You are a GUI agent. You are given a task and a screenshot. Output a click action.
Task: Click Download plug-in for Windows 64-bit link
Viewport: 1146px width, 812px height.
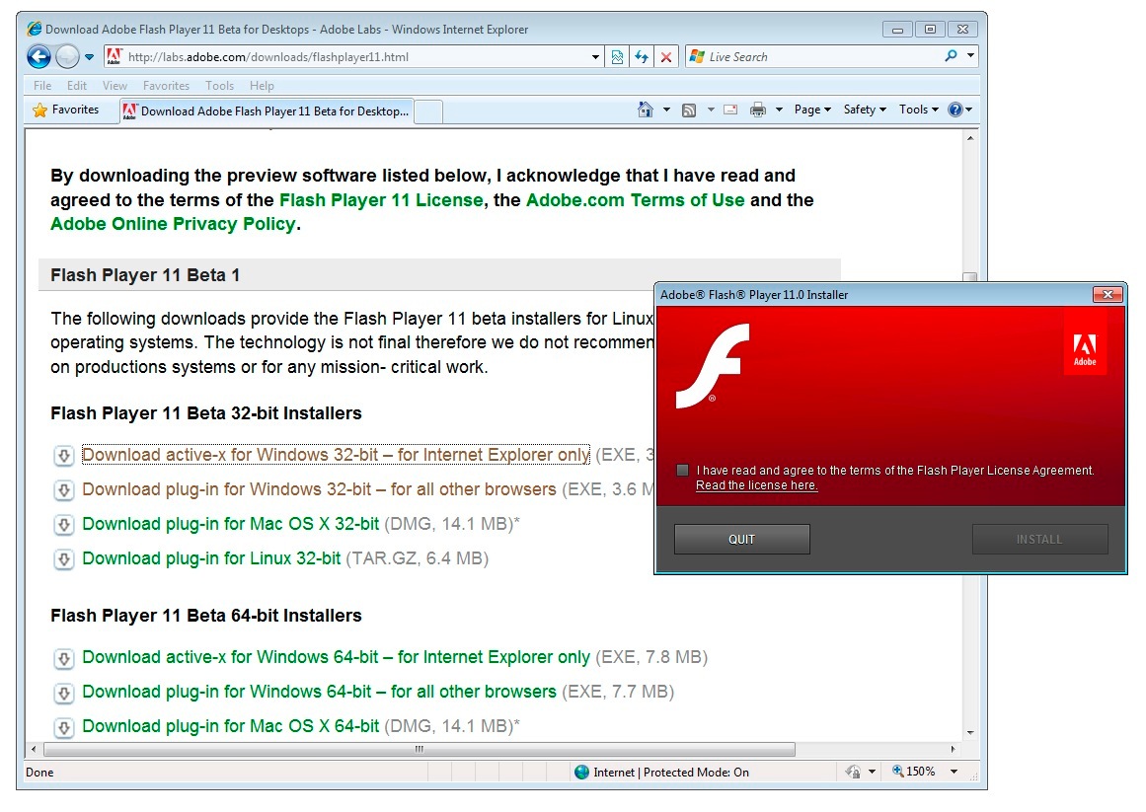point(319,692)
